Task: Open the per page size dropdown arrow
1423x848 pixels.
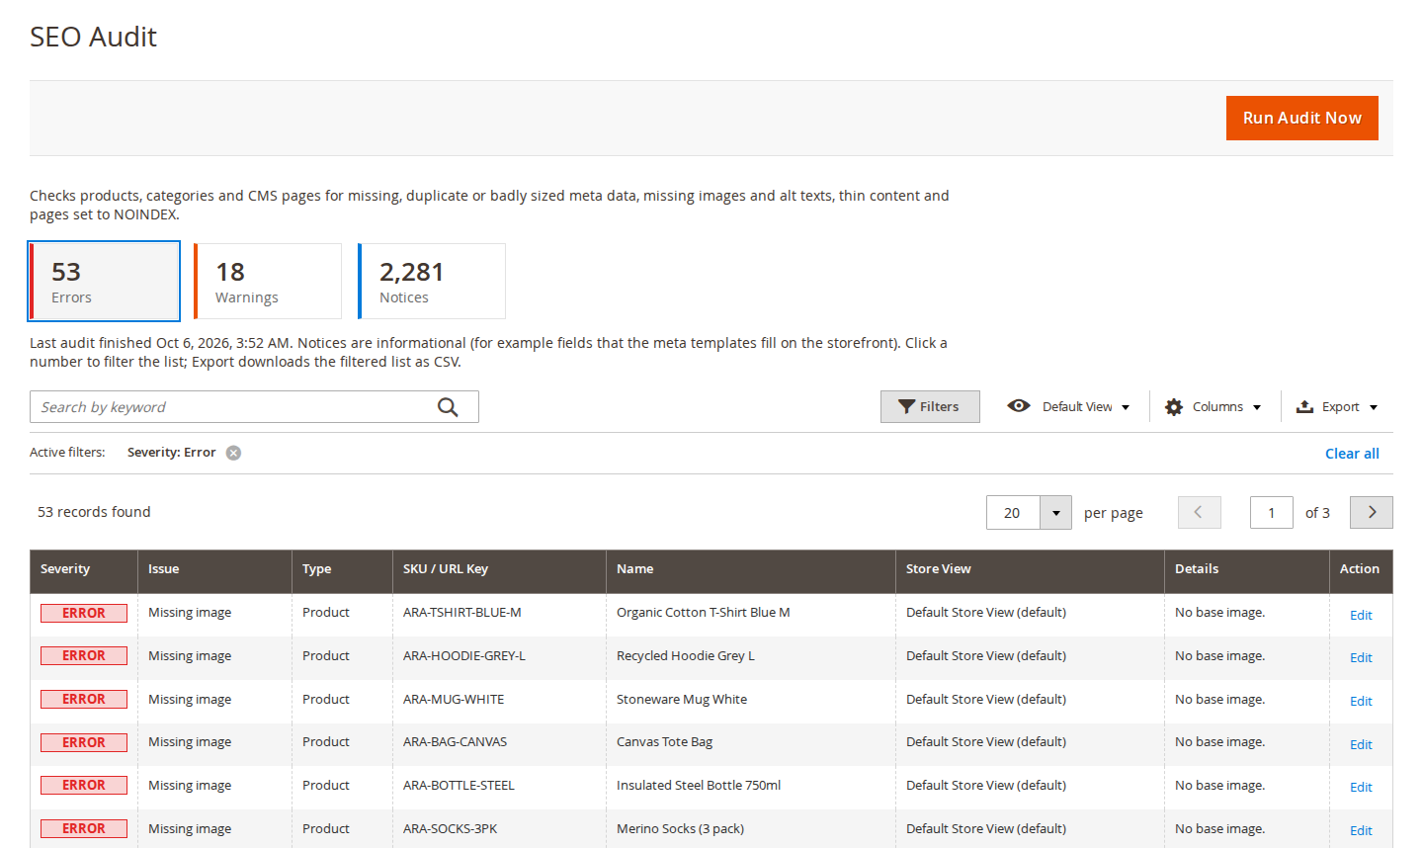Action: click(x=1056, y=512)
